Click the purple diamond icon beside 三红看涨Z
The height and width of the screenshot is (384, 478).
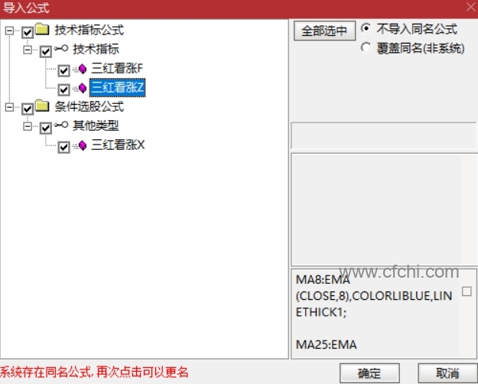point(83,88)
